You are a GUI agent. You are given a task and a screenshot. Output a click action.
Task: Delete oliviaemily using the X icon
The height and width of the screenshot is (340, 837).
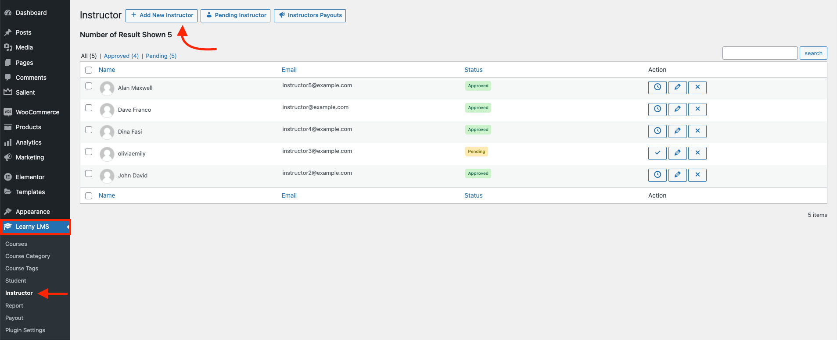(697, 153)
